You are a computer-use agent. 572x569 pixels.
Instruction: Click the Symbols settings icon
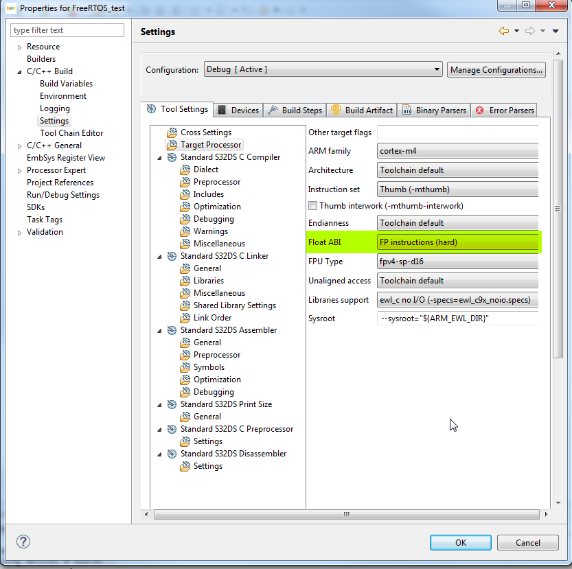185,367
